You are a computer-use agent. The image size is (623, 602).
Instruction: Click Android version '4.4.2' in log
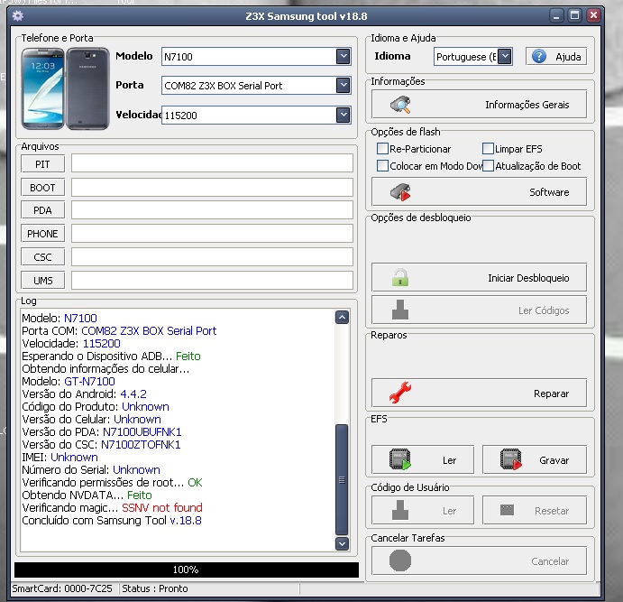coord(133,394)
